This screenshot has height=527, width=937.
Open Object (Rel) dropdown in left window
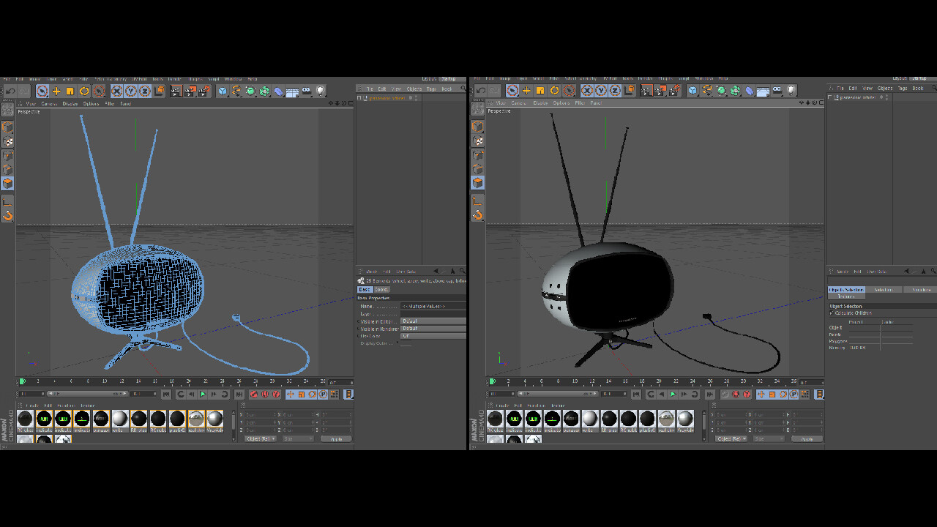tap(261, 439)
